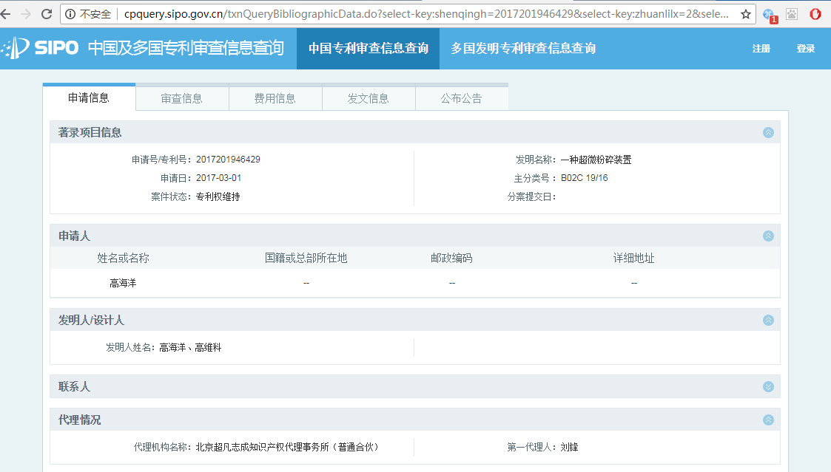831x472 pixels.
Task: Switch to the 审查信息 tab
Action: point(182,98)
